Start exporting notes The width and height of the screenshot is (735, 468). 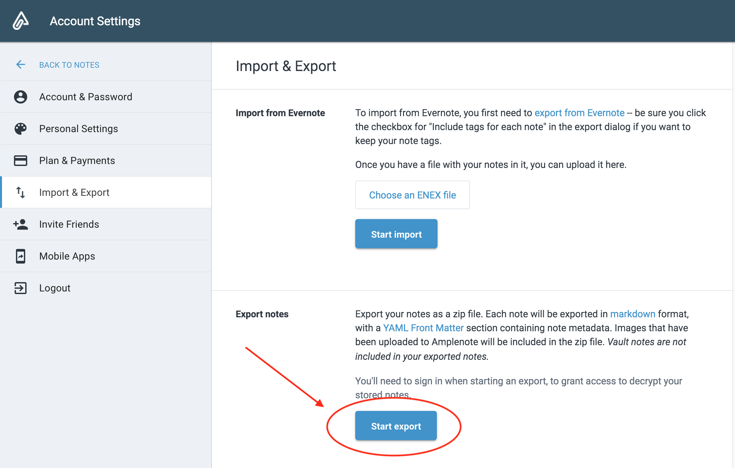coord(396,426)
